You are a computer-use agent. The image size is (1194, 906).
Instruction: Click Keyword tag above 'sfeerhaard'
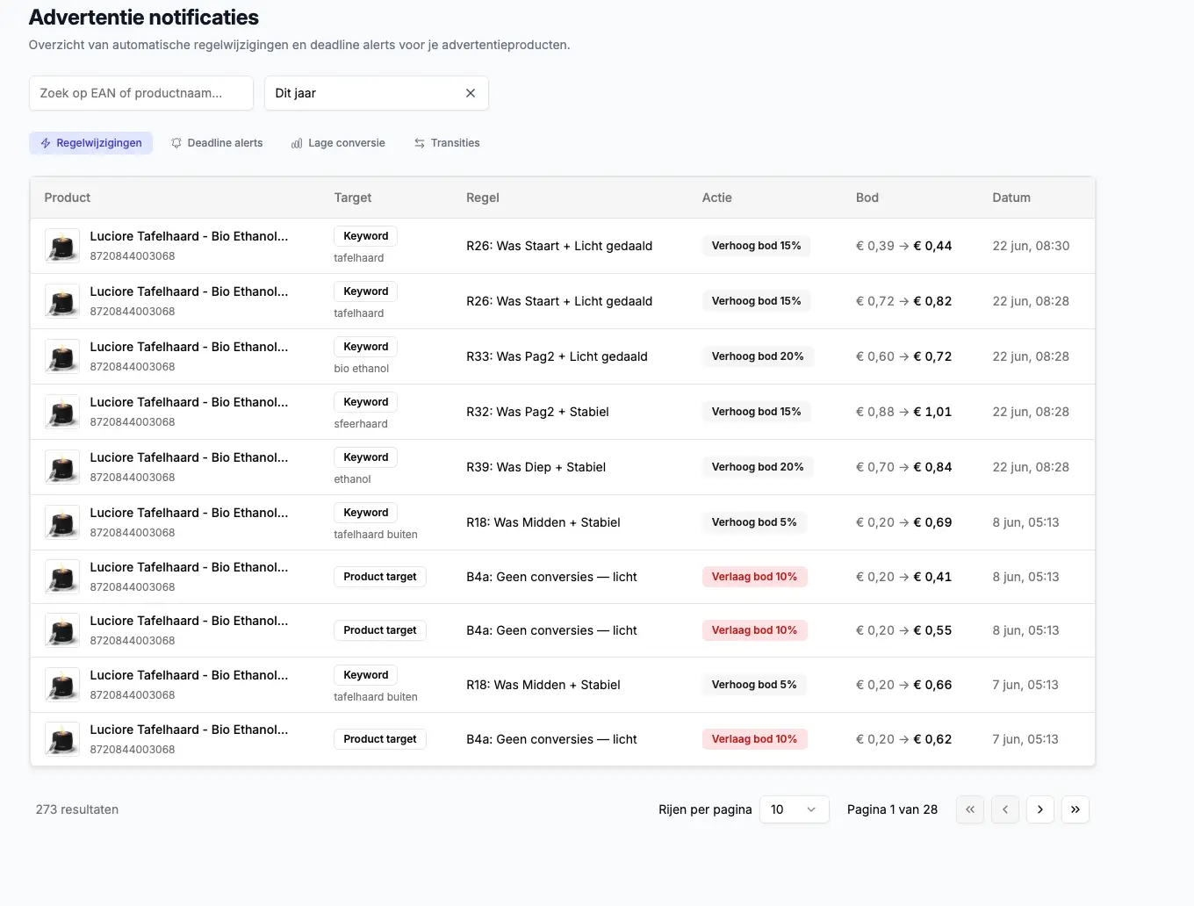pos(366,402)
